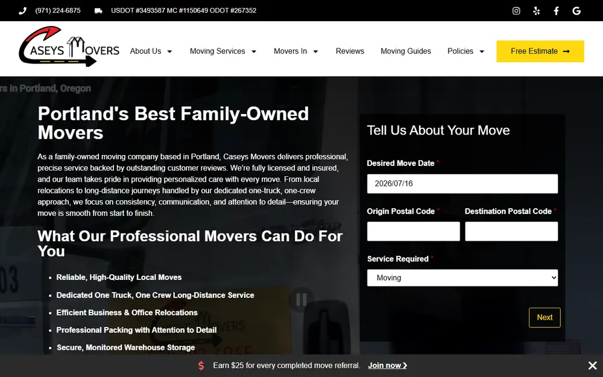The width and height of the screenshot is (603, 377).
Task: Open the Moving Services menu
Action: pos(217,51)
